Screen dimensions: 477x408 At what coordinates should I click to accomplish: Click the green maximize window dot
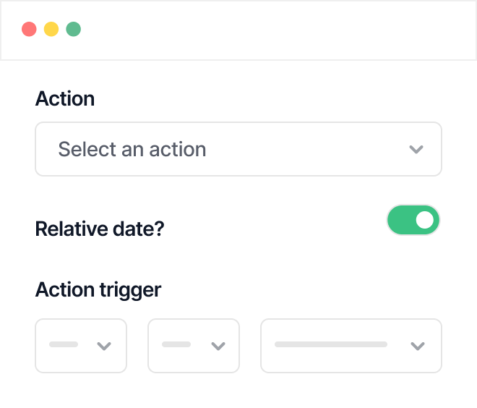click(73, 30)
